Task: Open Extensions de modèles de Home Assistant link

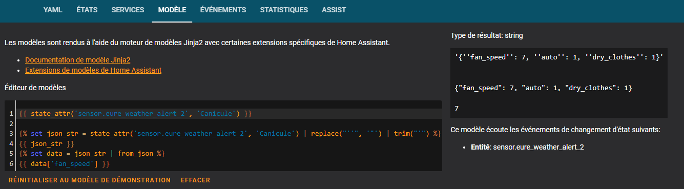Action: (93, 70)
